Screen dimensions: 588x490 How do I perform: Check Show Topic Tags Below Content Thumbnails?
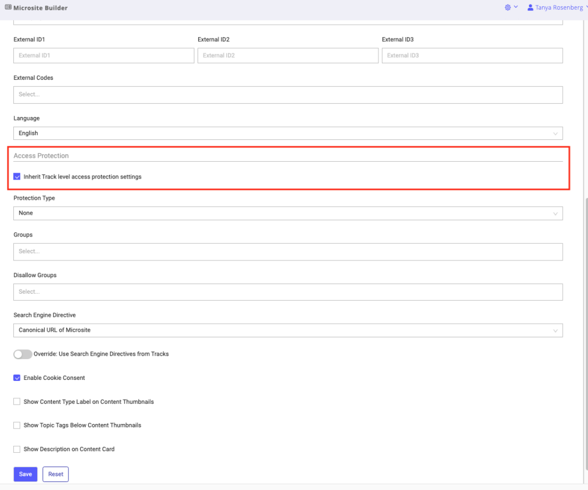click(17, 425)
